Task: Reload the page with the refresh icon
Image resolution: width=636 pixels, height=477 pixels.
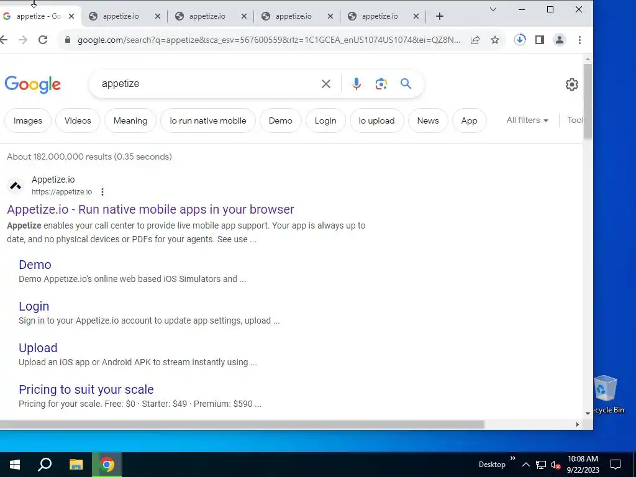Action: point(43,40)
